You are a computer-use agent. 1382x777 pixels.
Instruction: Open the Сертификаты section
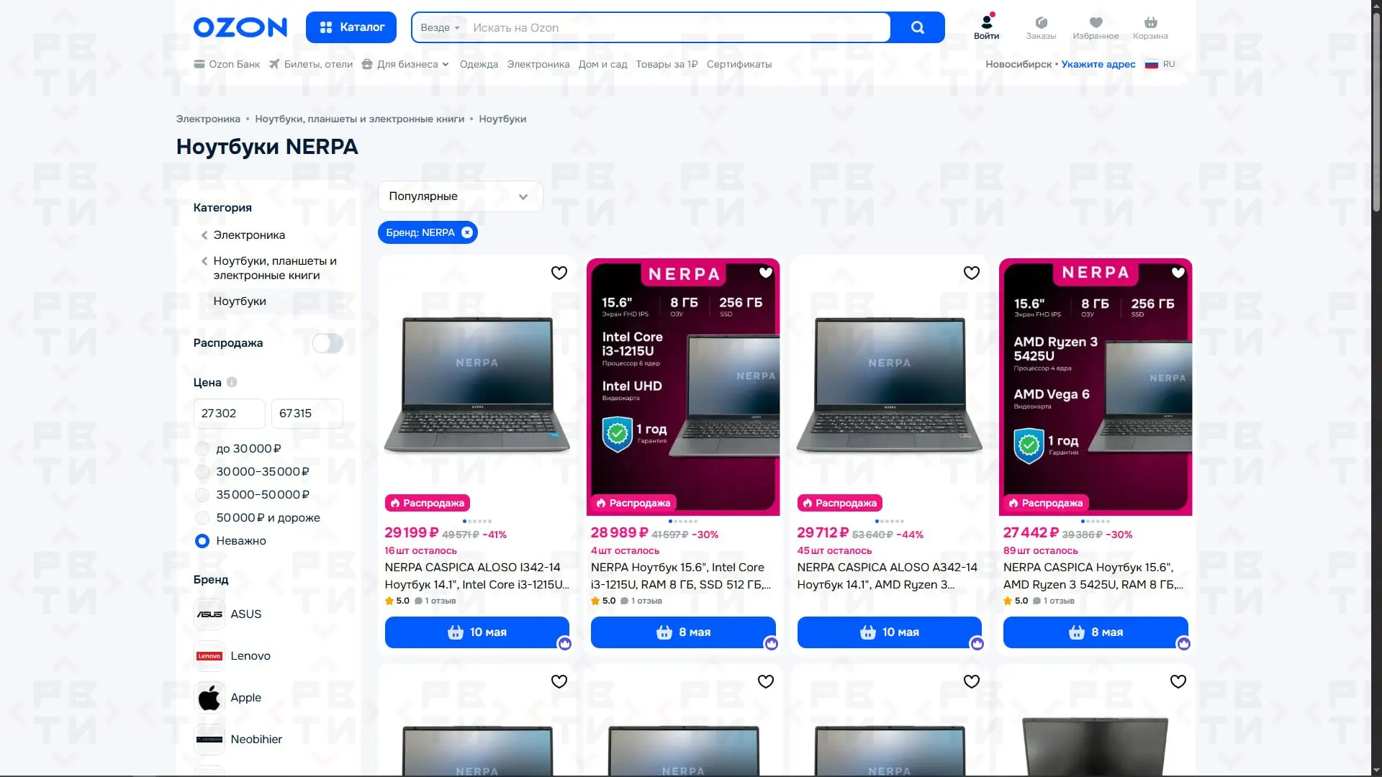(739, 64)
